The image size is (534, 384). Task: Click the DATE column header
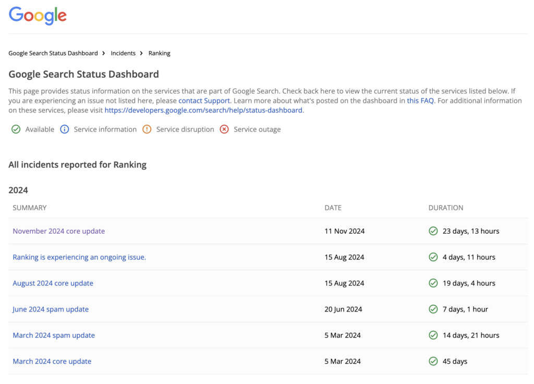333,208
